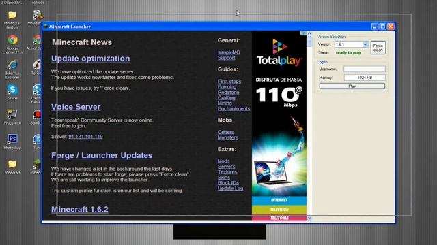Open the Monsters mobs link
Screen dimensions: 437x245
pos(227,137)
